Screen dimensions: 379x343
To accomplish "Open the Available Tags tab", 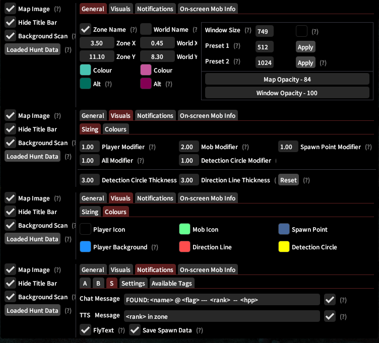I will click(171, 284).
